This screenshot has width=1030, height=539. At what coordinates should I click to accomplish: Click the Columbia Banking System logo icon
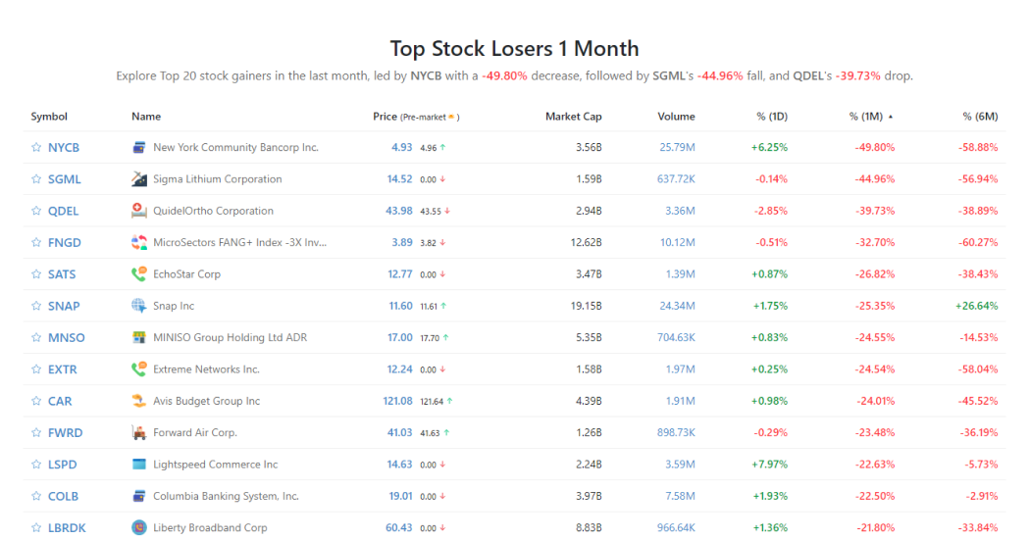click(138, 496)
